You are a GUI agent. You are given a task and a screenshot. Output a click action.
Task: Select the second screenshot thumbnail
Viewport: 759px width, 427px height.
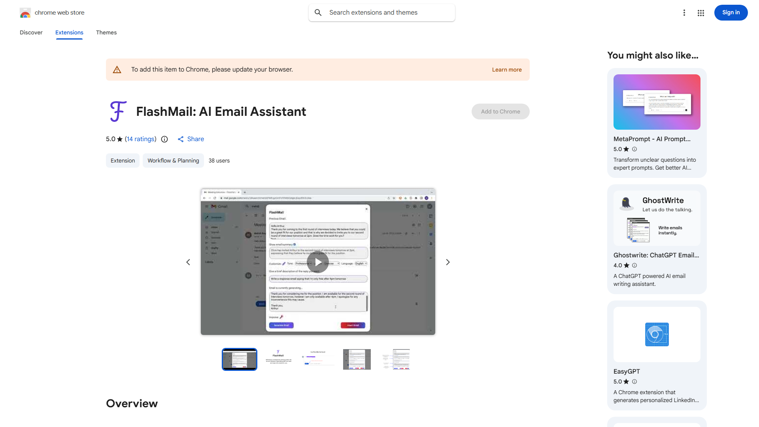(x=278, y=359)
